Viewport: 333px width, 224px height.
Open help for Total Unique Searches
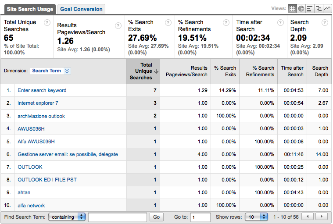pyautogui.click(x=47, y=22)
